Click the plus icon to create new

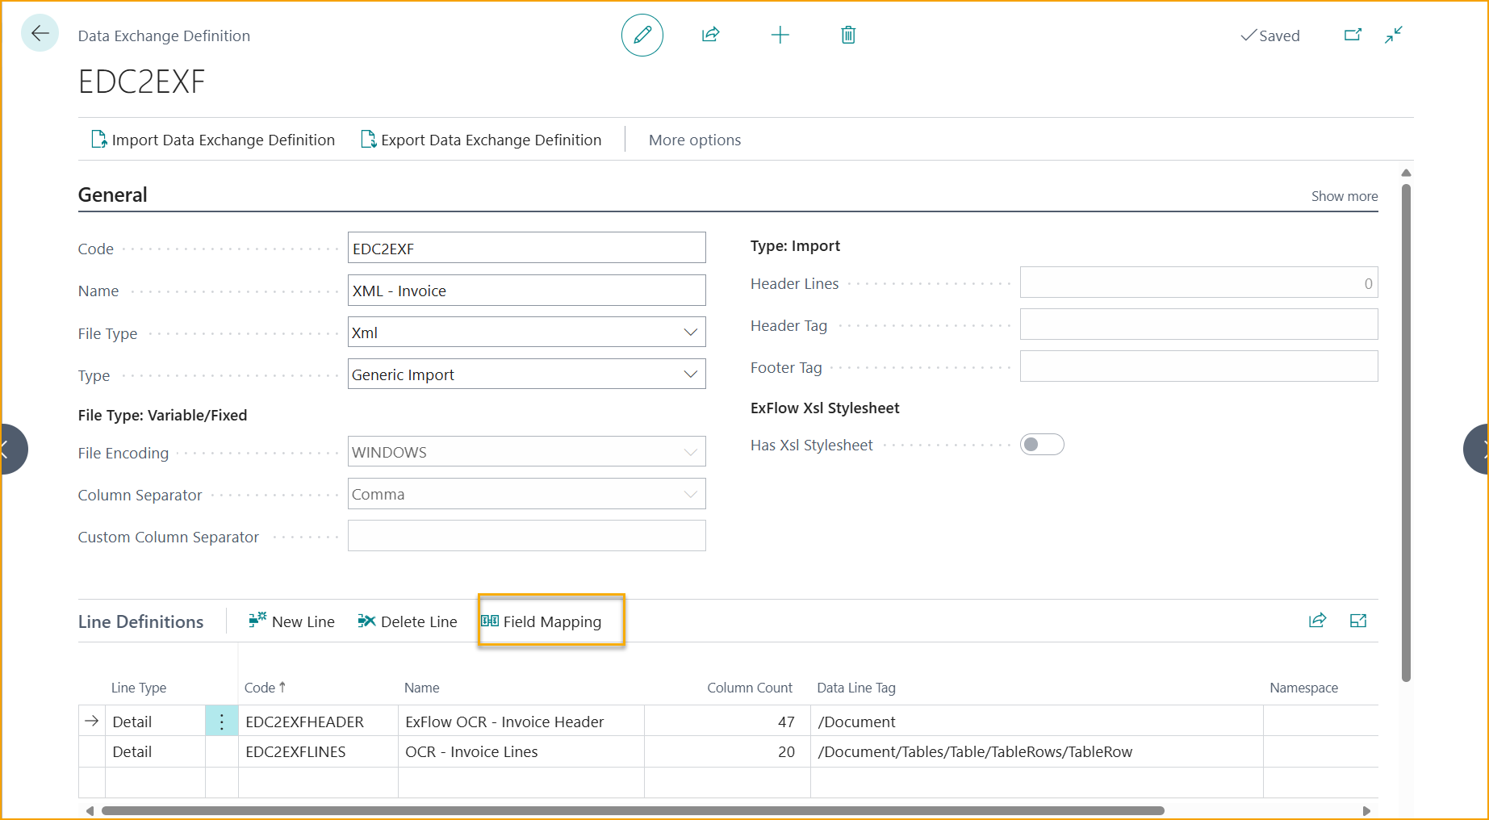point(780,35)
